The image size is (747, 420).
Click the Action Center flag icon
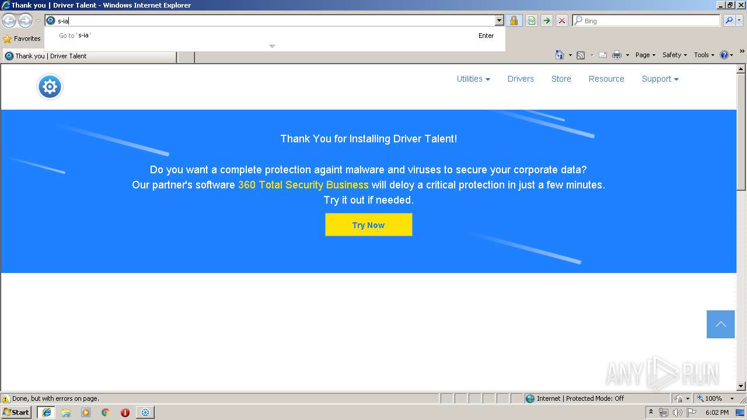click(x=692, y=412)
